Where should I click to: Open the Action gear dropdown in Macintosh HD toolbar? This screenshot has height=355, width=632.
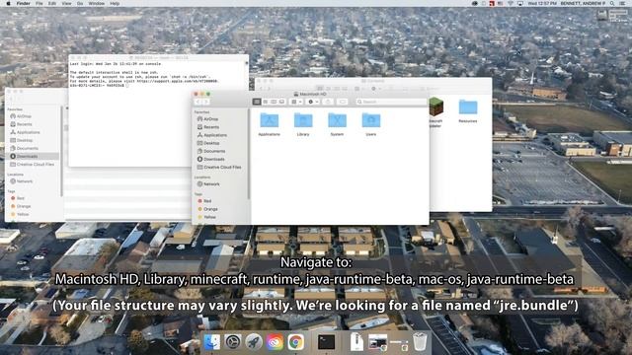(313, 102)
